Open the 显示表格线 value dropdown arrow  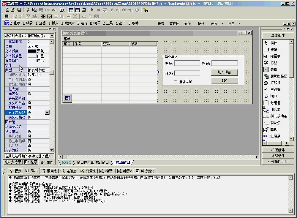pos(47,113)
